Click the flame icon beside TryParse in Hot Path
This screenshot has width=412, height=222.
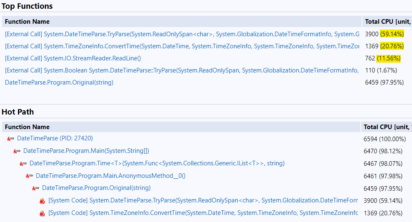point(42,201)
